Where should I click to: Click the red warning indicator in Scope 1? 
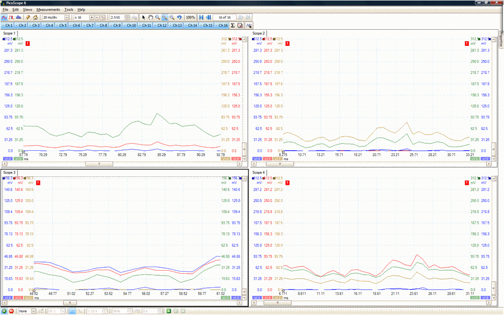click(x=27, y=44)
